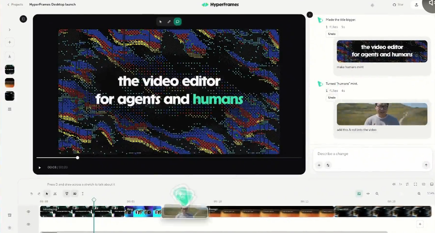Open the A-roll man video thumbnail in chat

pos(382,114)
